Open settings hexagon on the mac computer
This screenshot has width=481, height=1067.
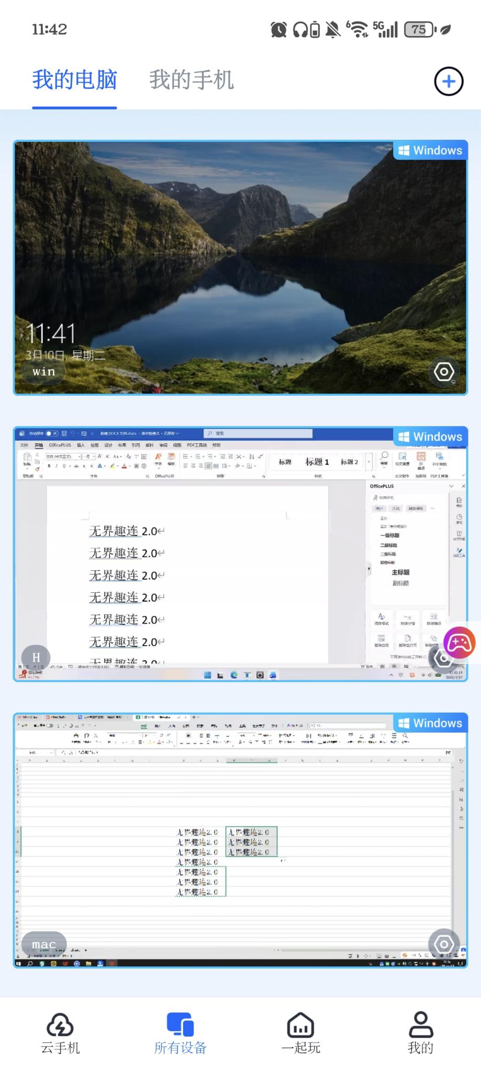tap(444, 945)
